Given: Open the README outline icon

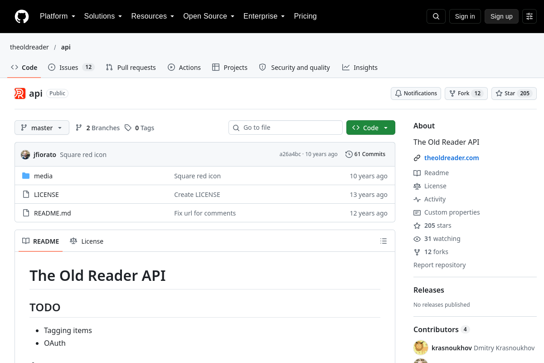Looking at the screenshot, I should (x=384, y=241).
